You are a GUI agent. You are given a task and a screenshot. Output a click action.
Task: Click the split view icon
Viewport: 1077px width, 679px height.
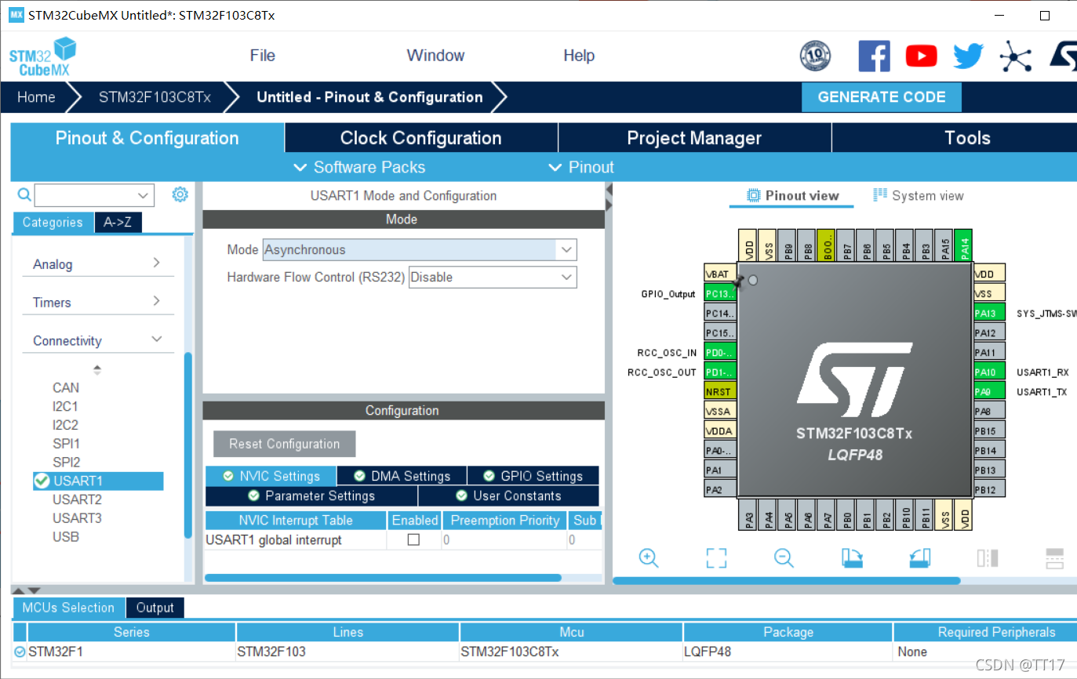988,557
